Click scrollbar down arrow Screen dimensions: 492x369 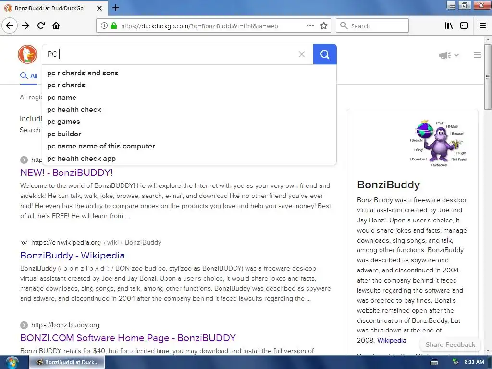coord(488,351)
